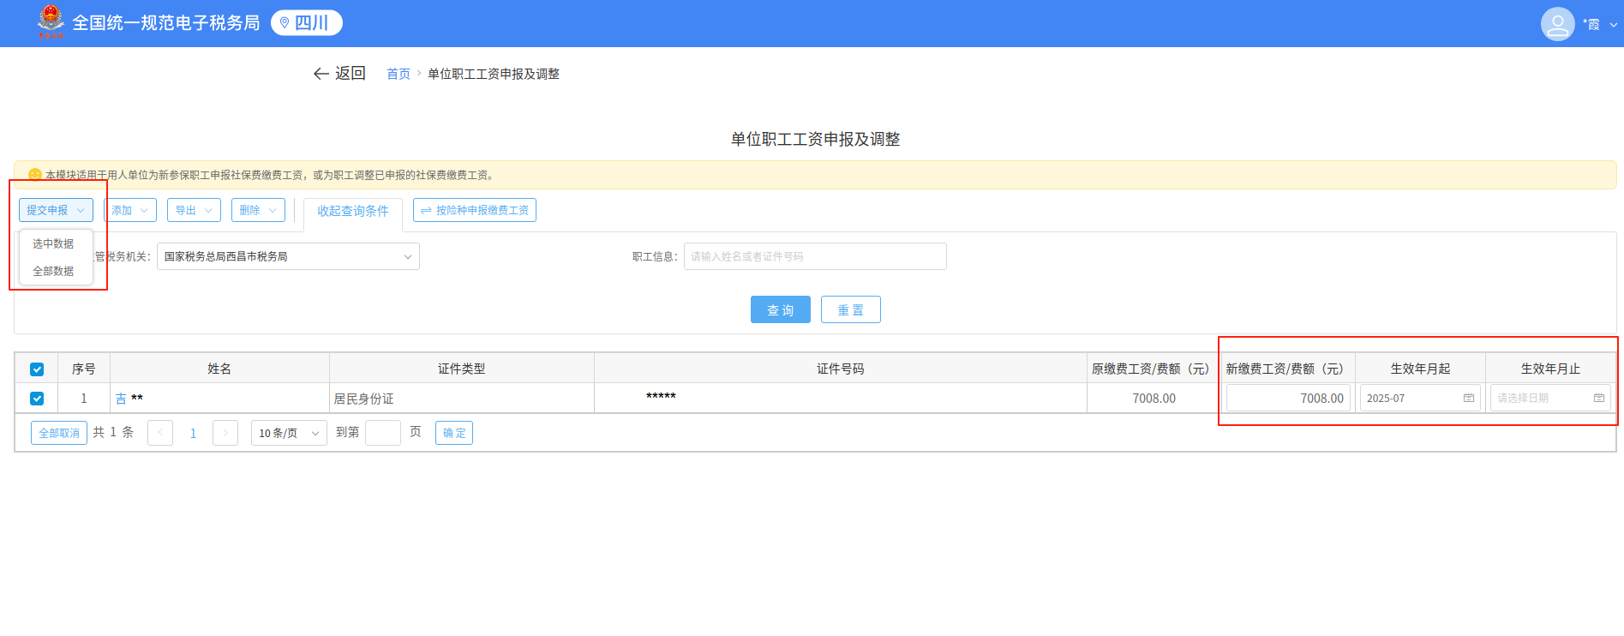Click the location pin 四川 badge
The height and width of the screenshot is (636, 1624).
click(x=306, y=23)
